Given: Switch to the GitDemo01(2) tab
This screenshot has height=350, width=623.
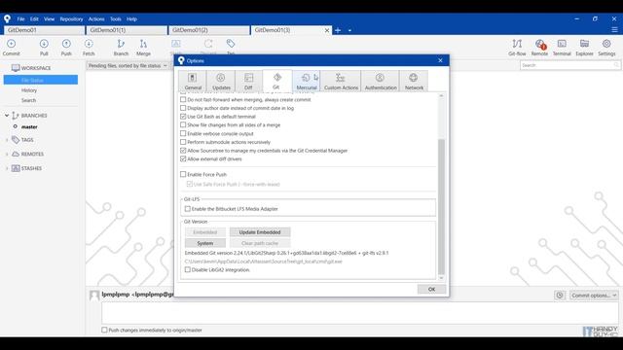Looking at the screenshot, I should pos(209,30).
